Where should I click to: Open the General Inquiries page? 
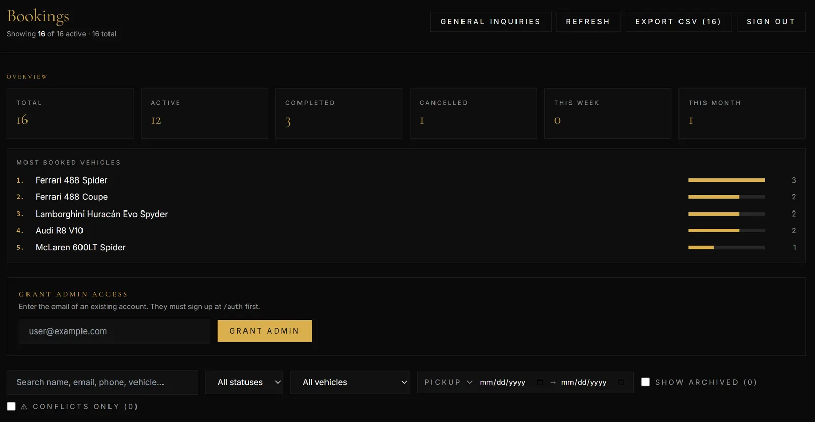point(491,22)
